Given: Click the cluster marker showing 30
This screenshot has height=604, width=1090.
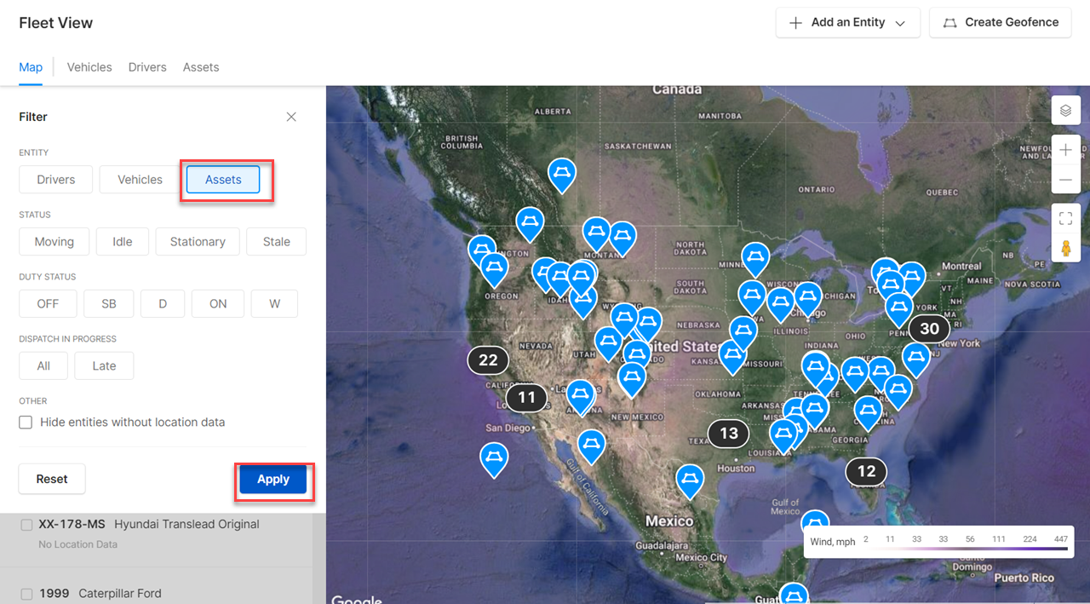Looking at the screenshot, I should tap(929, 329).
